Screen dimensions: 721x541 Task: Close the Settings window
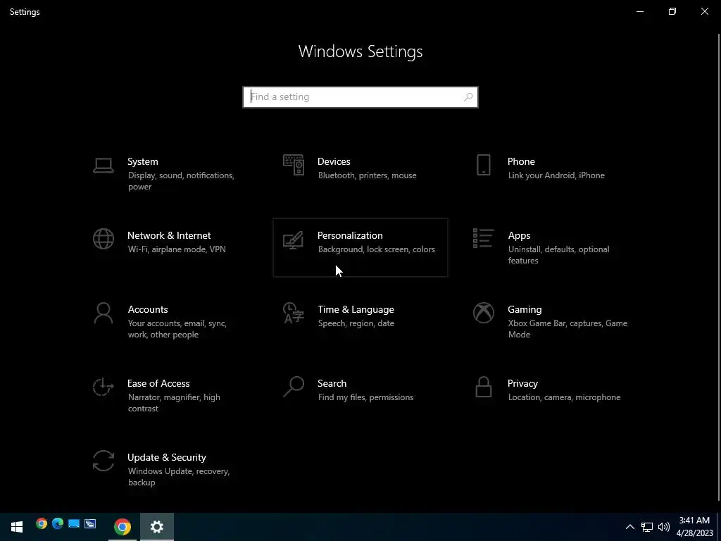click(704, 11)
